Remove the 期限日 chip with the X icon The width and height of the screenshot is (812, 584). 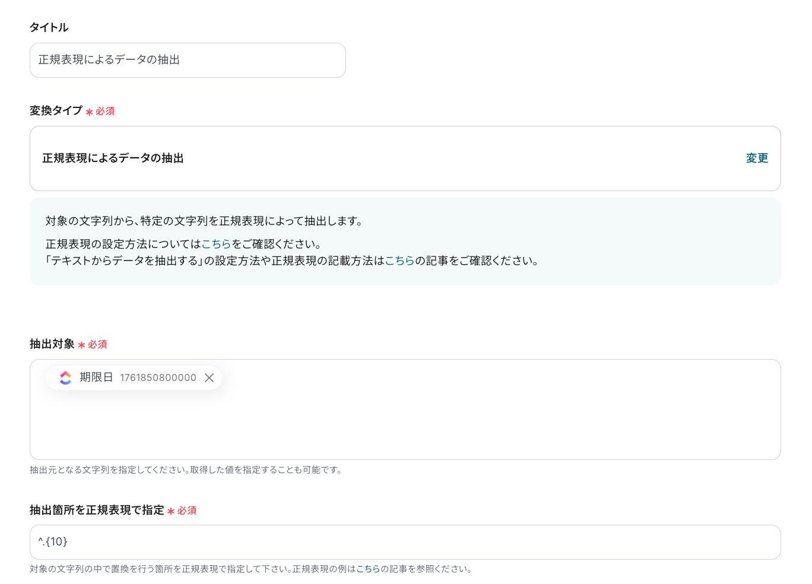tap(209, 378)
